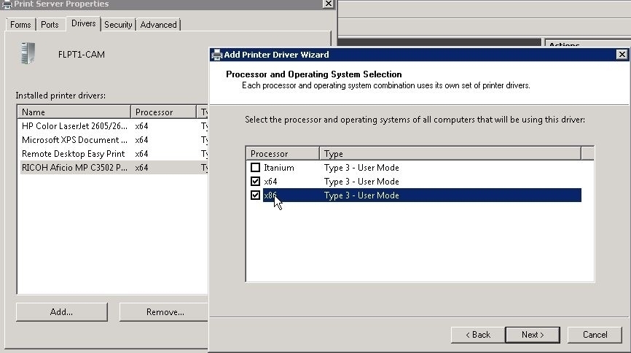Uncheck the x64 processor checkbox
This screenshot has height=353, width=631.
(255, 182)
